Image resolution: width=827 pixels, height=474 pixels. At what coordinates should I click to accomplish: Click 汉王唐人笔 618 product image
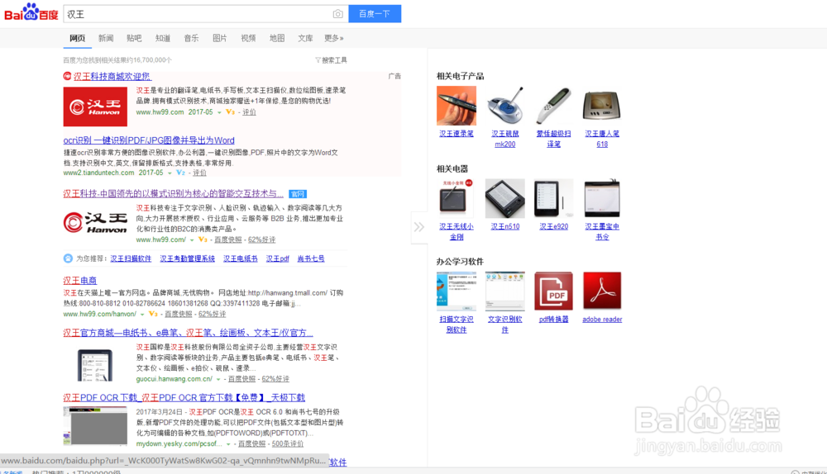pyautogui.click(x=602, y=106)
